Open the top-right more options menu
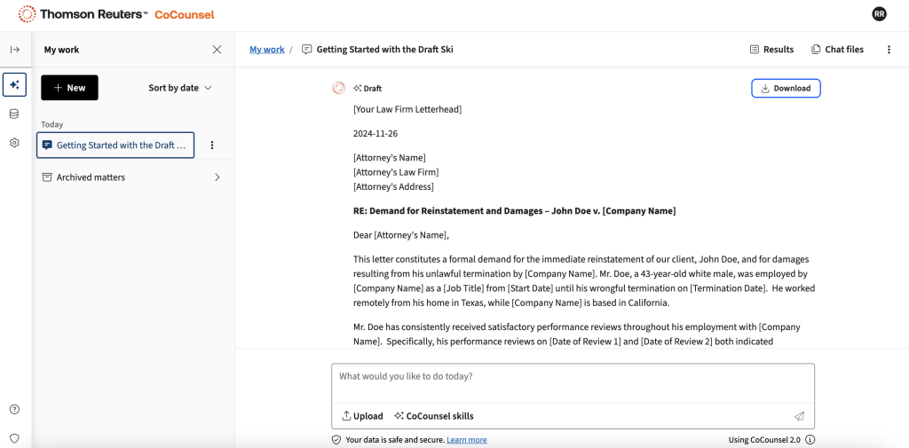This screenshot has height=448, width=909. [889, 50]
